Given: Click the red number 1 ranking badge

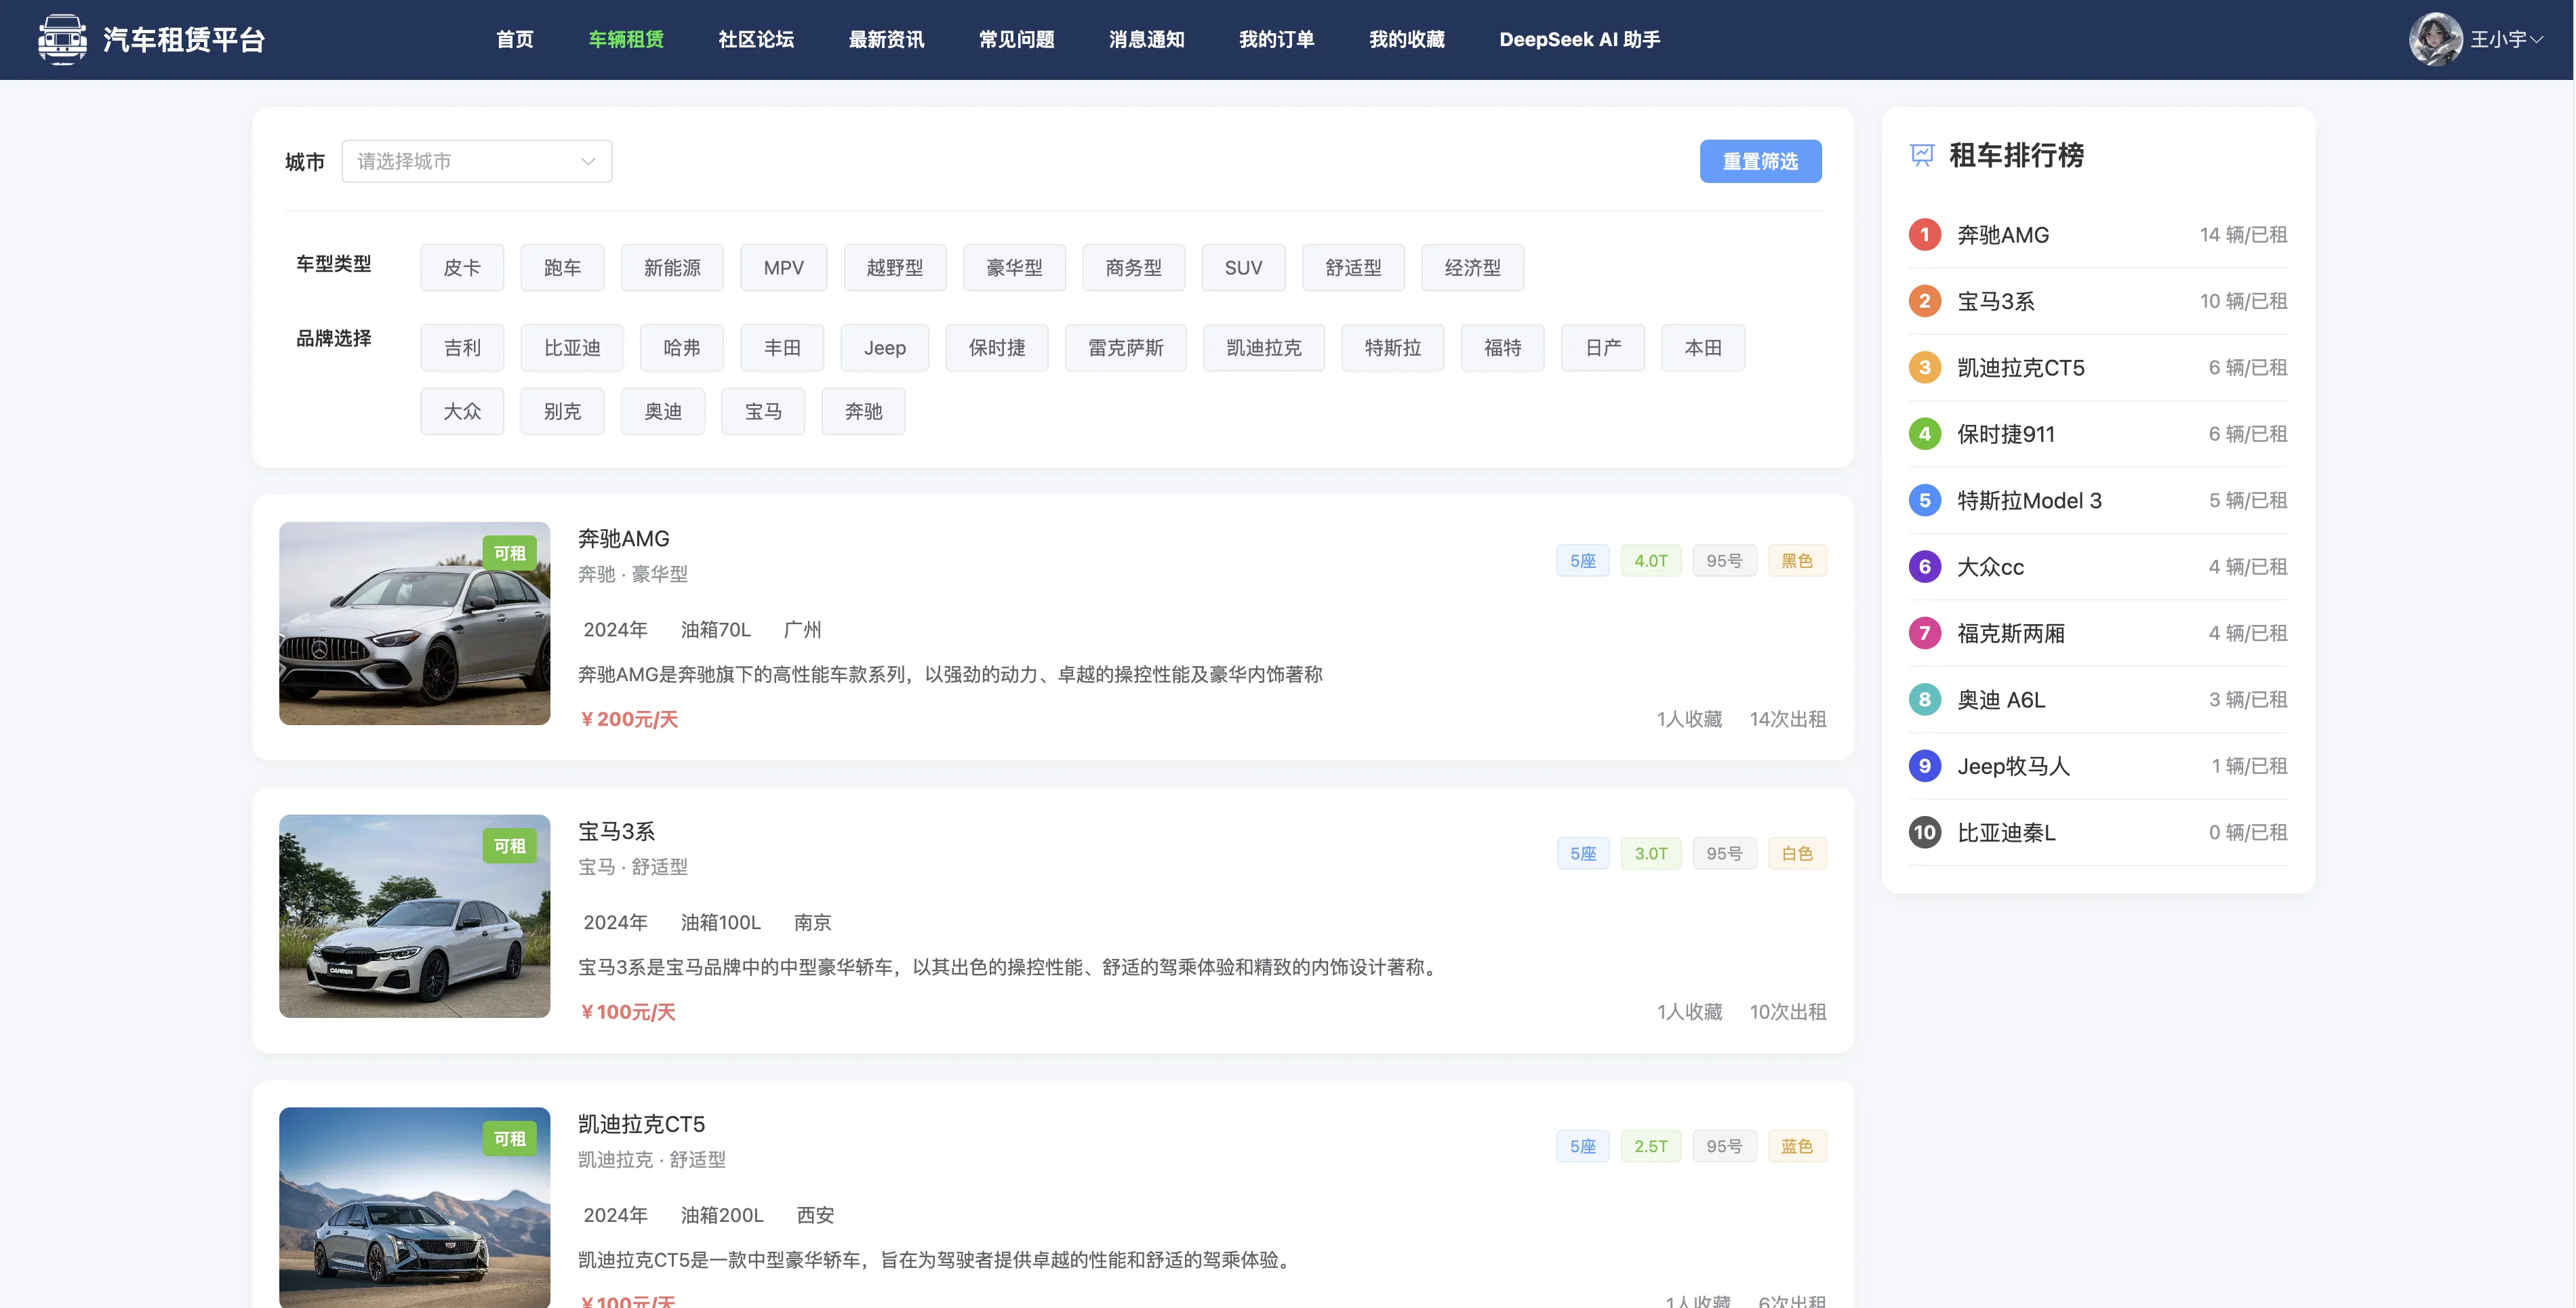Looking at the screenshot, I should point(1924,235).
